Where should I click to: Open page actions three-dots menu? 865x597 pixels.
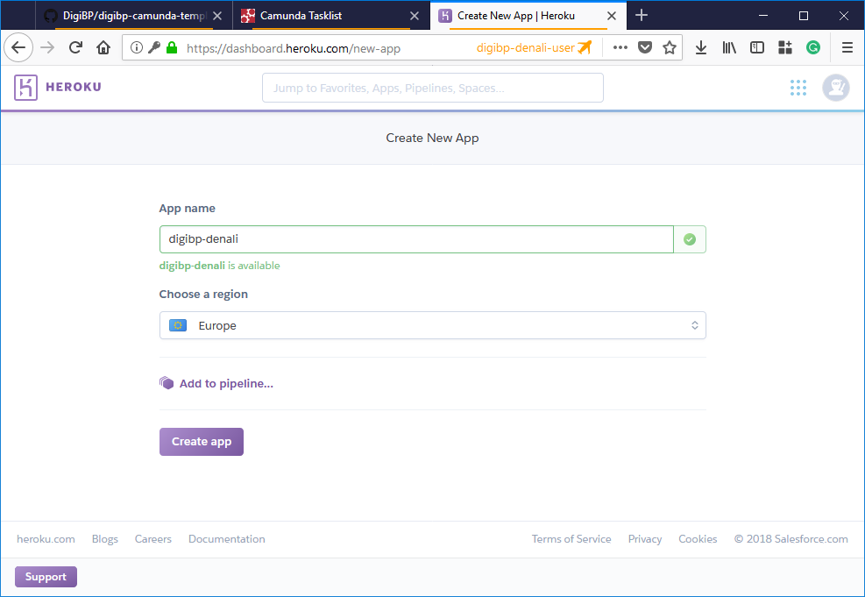620,48
